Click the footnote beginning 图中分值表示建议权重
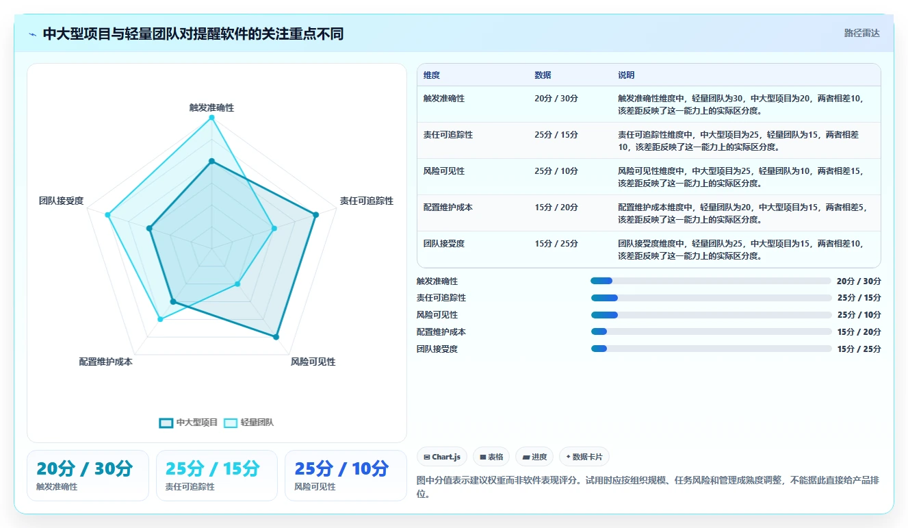The height and width of the screenshot is (528, 908). (x=649, y=487)
